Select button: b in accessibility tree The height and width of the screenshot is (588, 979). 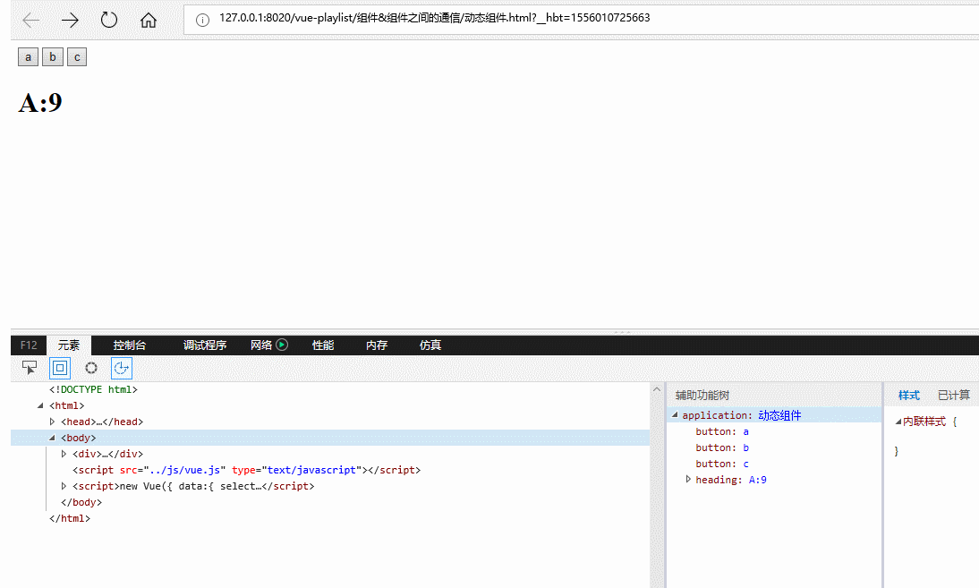pyautogui.click(x=722, y=447)
